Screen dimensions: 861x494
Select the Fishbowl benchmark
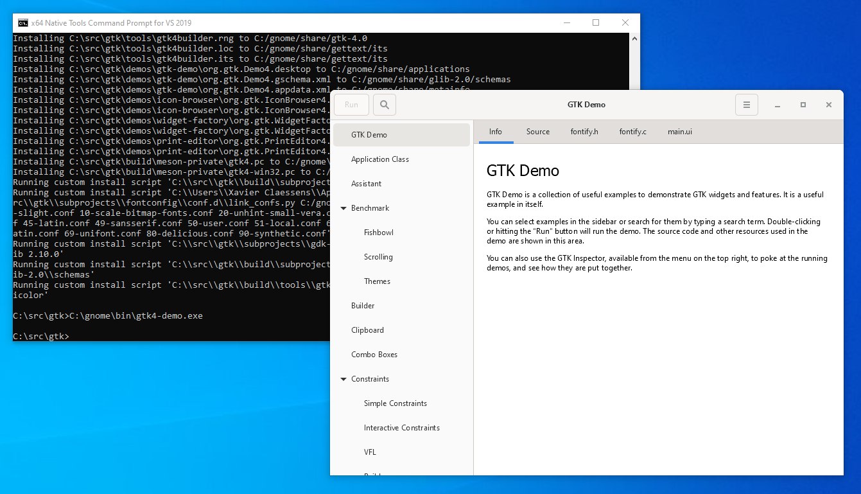point(401,233)
